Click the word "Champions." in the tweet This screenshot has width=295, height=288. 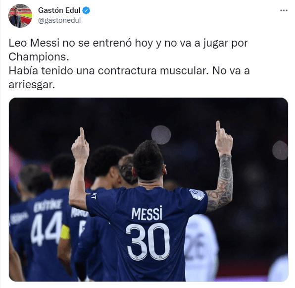pyautogui.click(x=39, y=57)
